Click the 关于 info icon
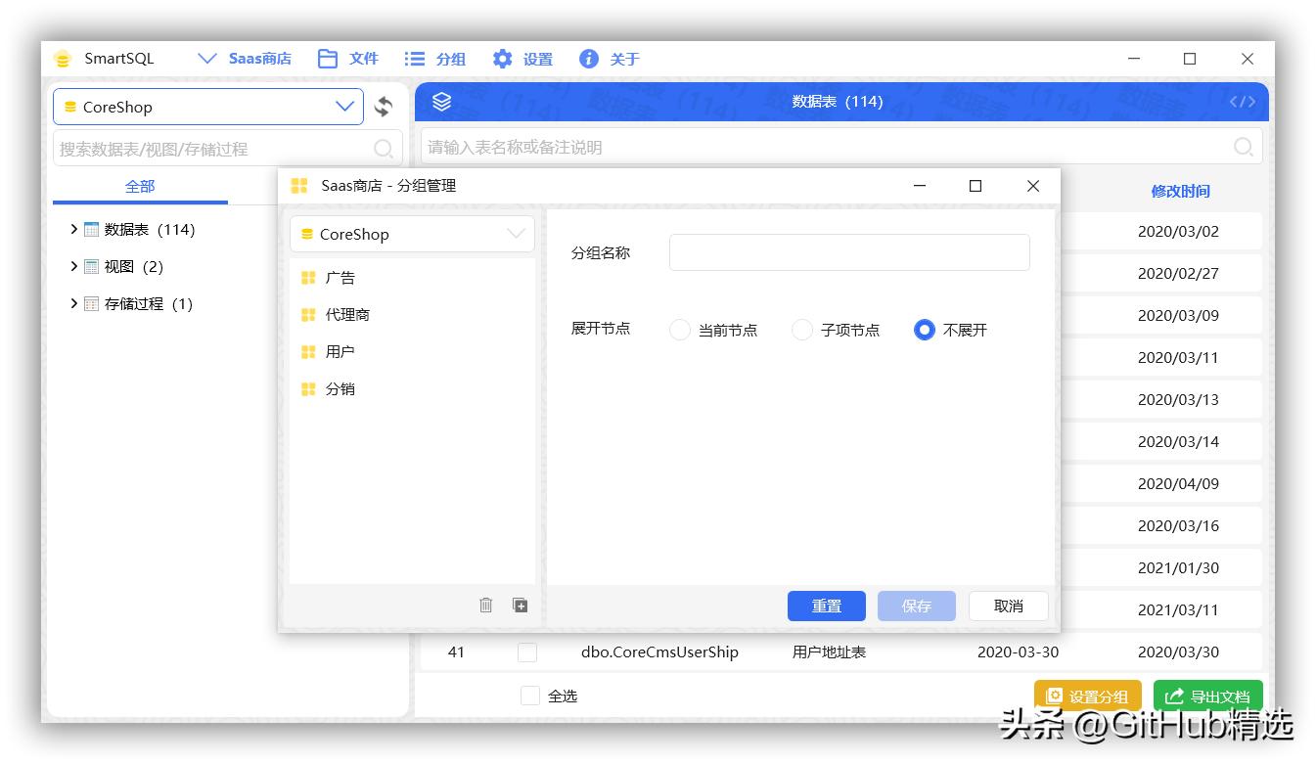The image size is (1316, 764). pyautogui.click(x=588, y=59)
